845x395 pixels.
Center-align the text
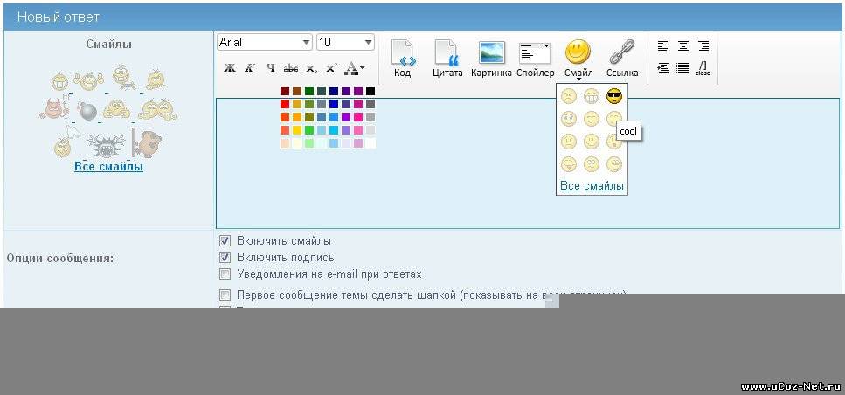click(x=683, y=46)
